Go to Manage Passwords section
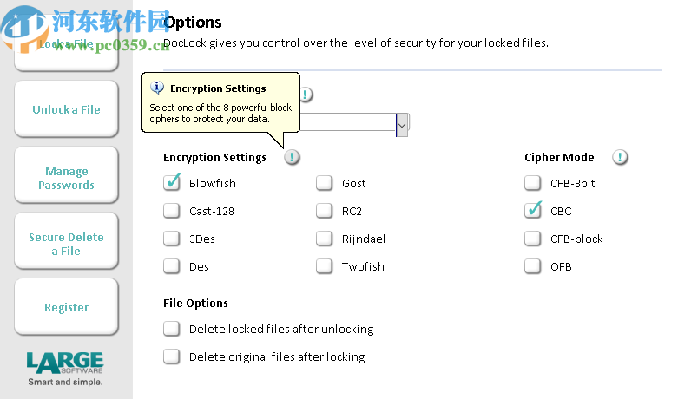Image resolution: width=691 pixels, height=399 pixels. (66, 178)
